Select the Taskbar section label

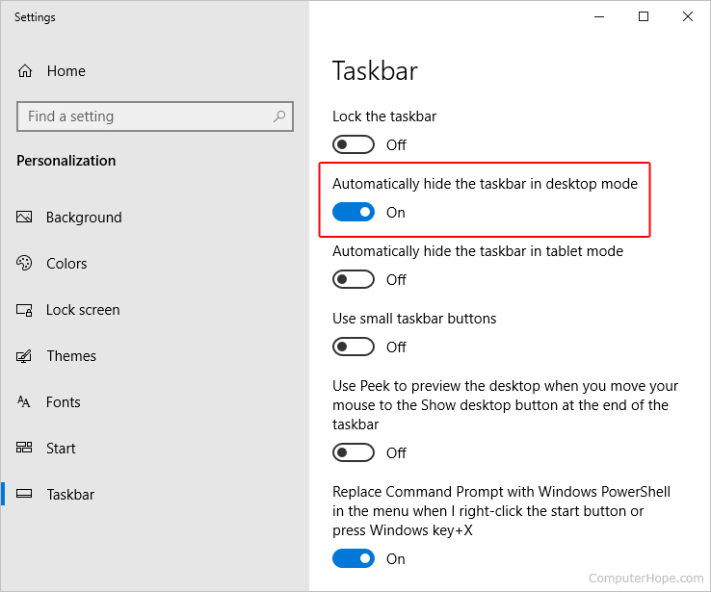tap(70, 495)
